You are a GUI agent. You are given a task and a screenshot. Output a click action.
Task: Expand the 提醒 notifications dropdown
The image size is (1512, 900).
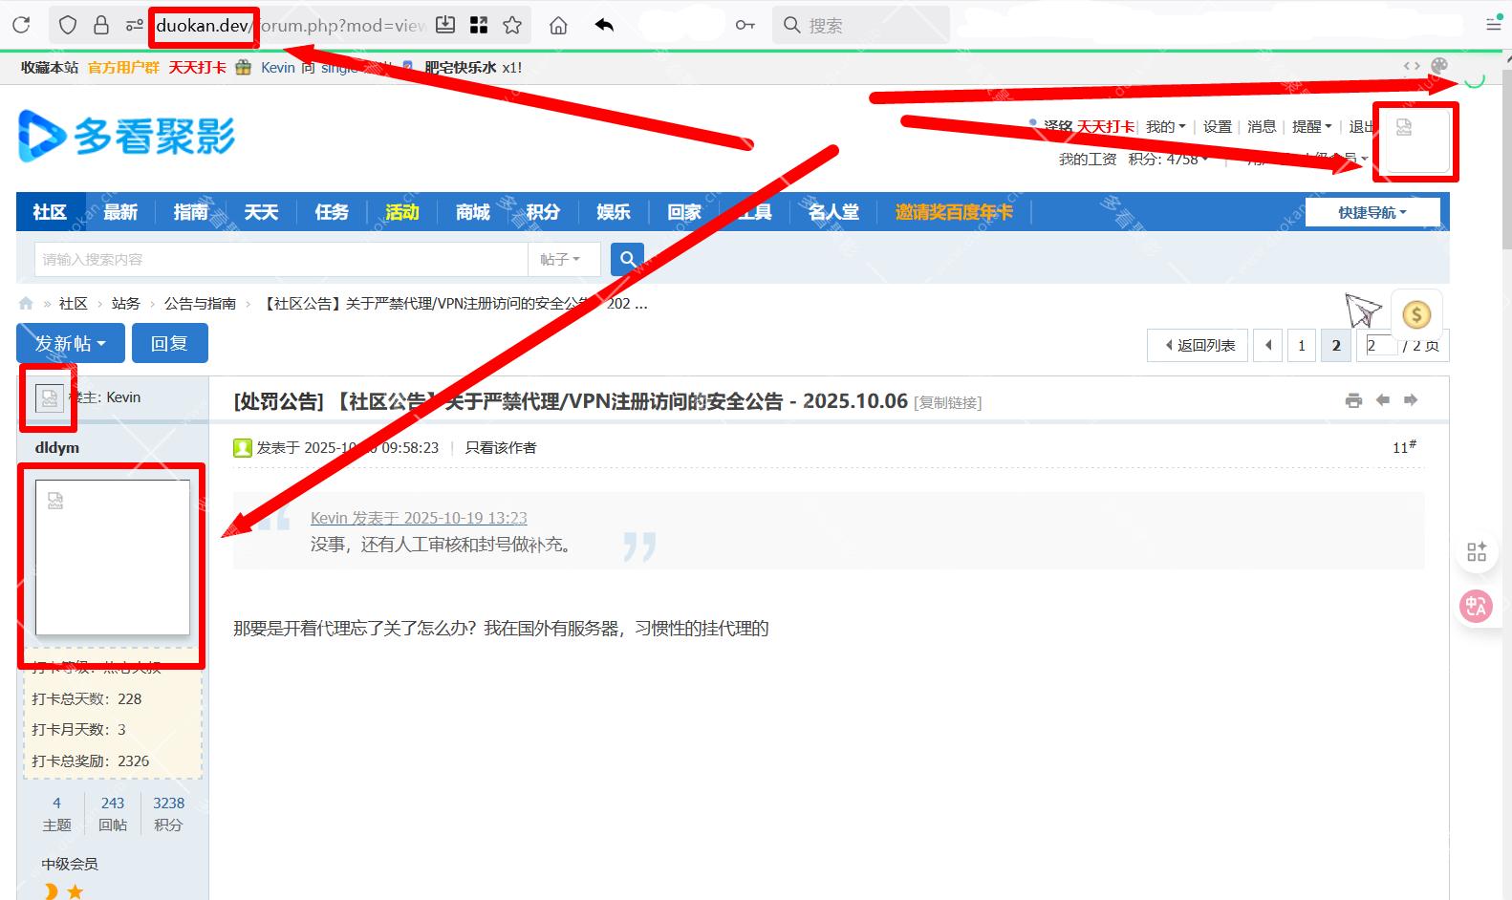tap(1311, 127)
